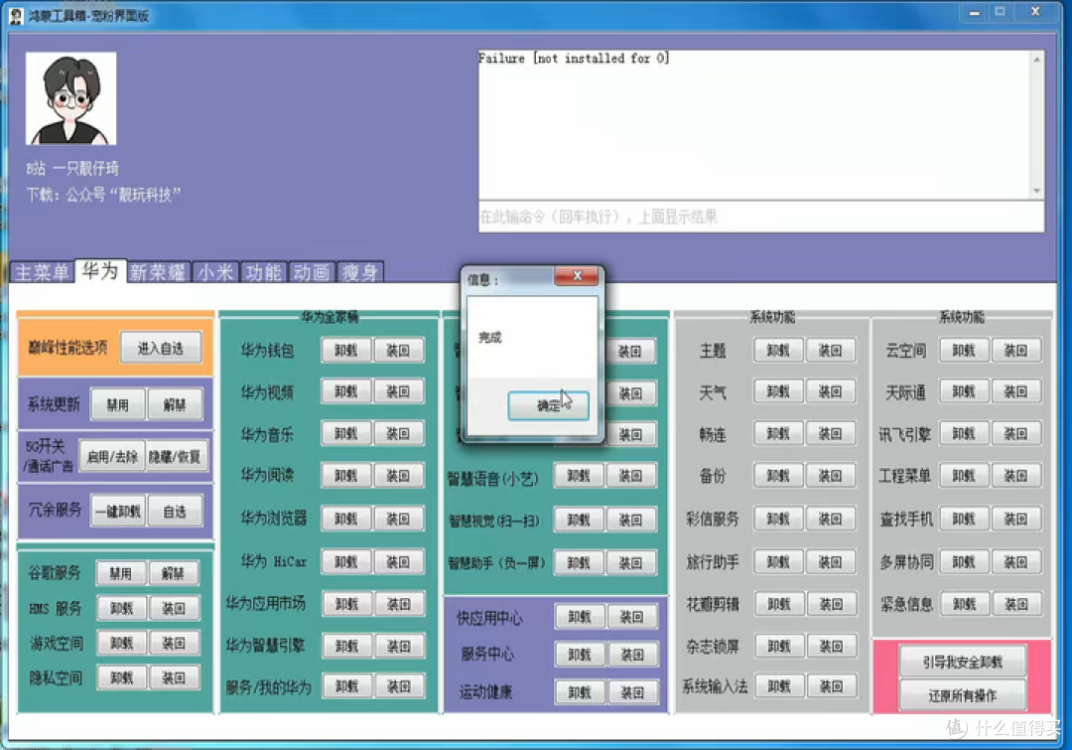Reinstall 华为阅读 with 装回
The image size is (1072, 750).
(x=398, y=476)
